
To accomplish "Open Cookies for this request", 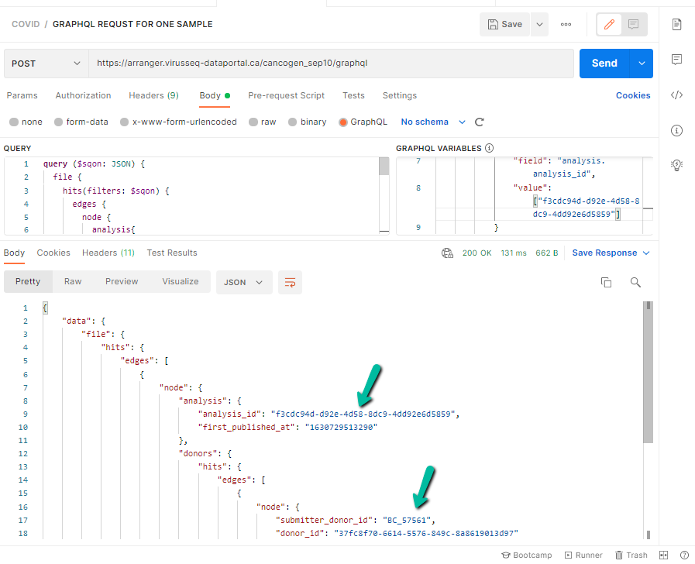I will (x=633, y=95).
